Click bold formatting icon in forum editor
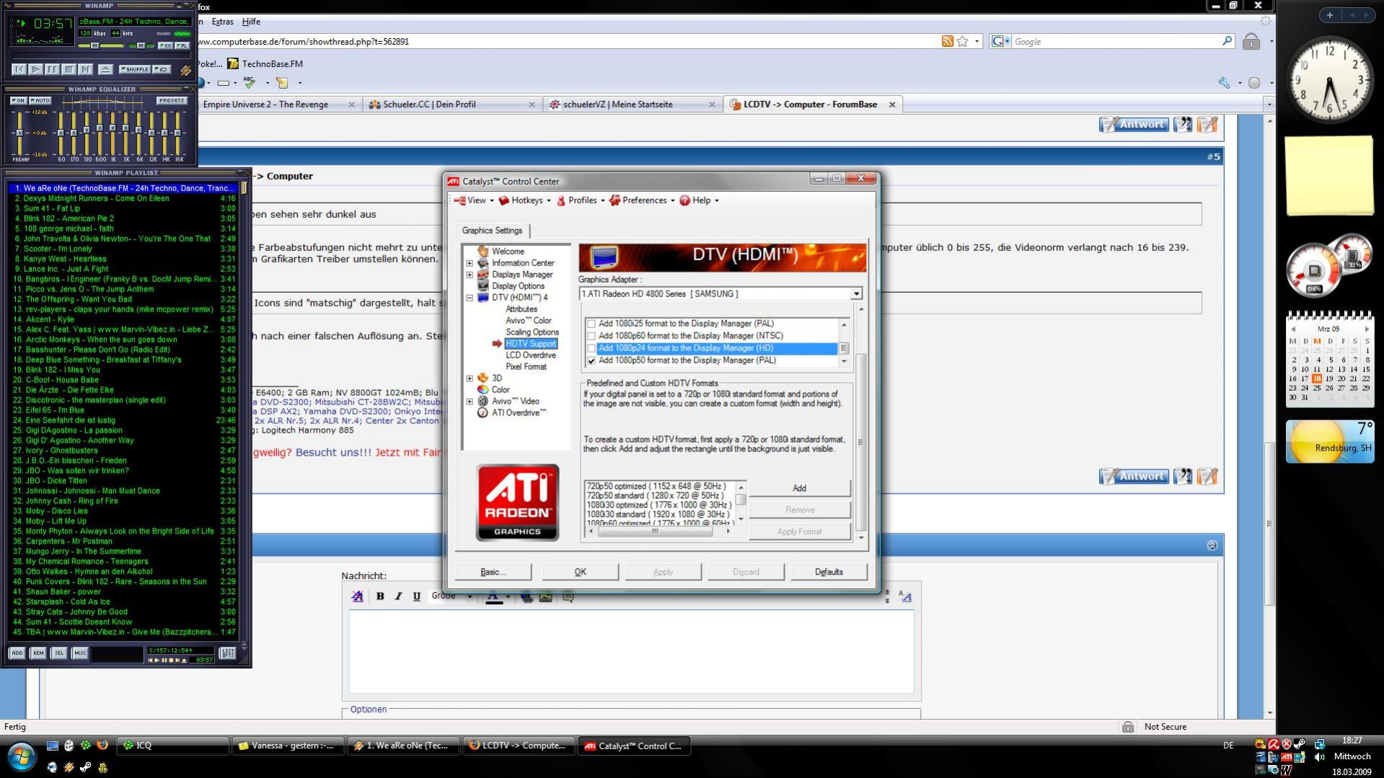This screenshot has height=778, width=1384. [x=380, y=596]
